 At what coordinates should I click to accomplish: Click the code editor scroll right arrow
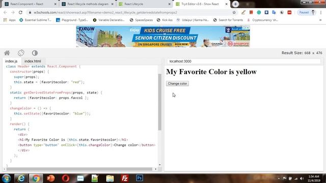[155, 169]
